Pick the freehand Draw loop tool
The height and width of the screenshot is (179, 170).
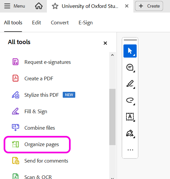tap(130, 100)
